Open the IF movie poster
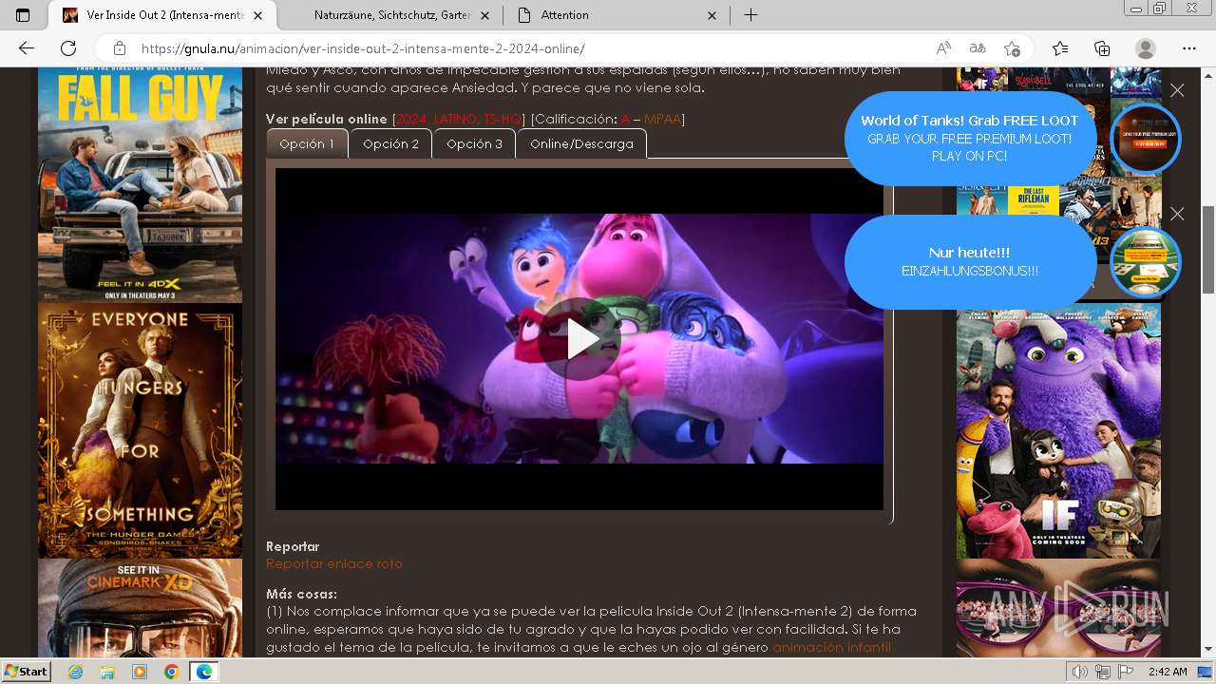 point(1058,431)
